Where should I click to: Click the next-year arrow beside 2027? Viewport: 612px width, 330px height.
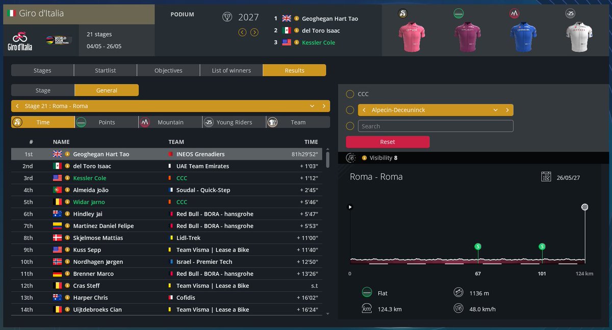[x=255, y=32]
